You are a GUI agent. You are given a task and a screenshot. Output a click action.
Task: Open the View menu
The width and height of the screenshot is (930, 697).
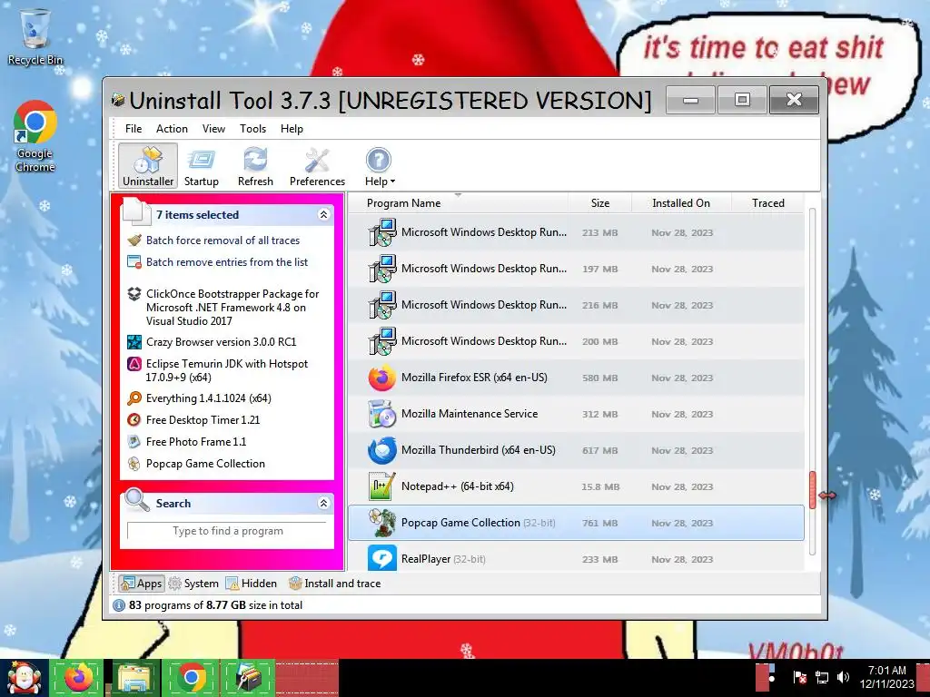click(x=213, y=129)
